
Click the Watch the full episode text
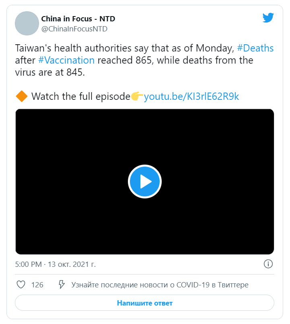pyautogui.click(x=81, y=96)
